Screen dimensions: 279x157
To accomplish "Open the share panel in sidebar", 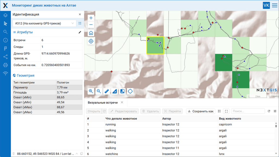I will [5, 57].
